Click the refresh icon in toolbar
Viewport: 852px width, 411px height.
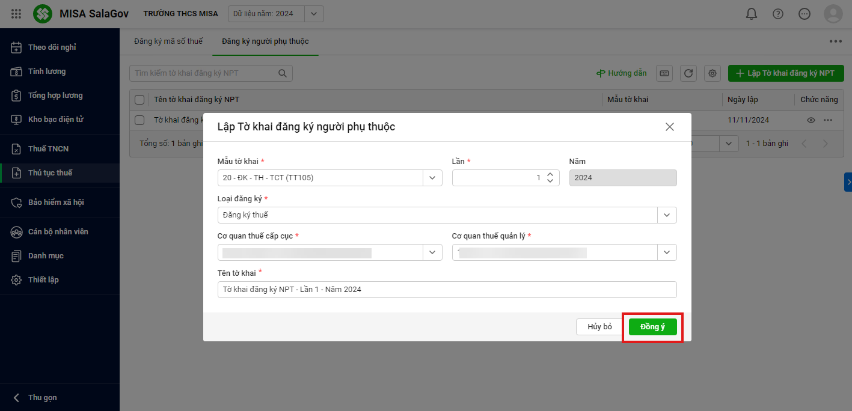click(688, 73)
